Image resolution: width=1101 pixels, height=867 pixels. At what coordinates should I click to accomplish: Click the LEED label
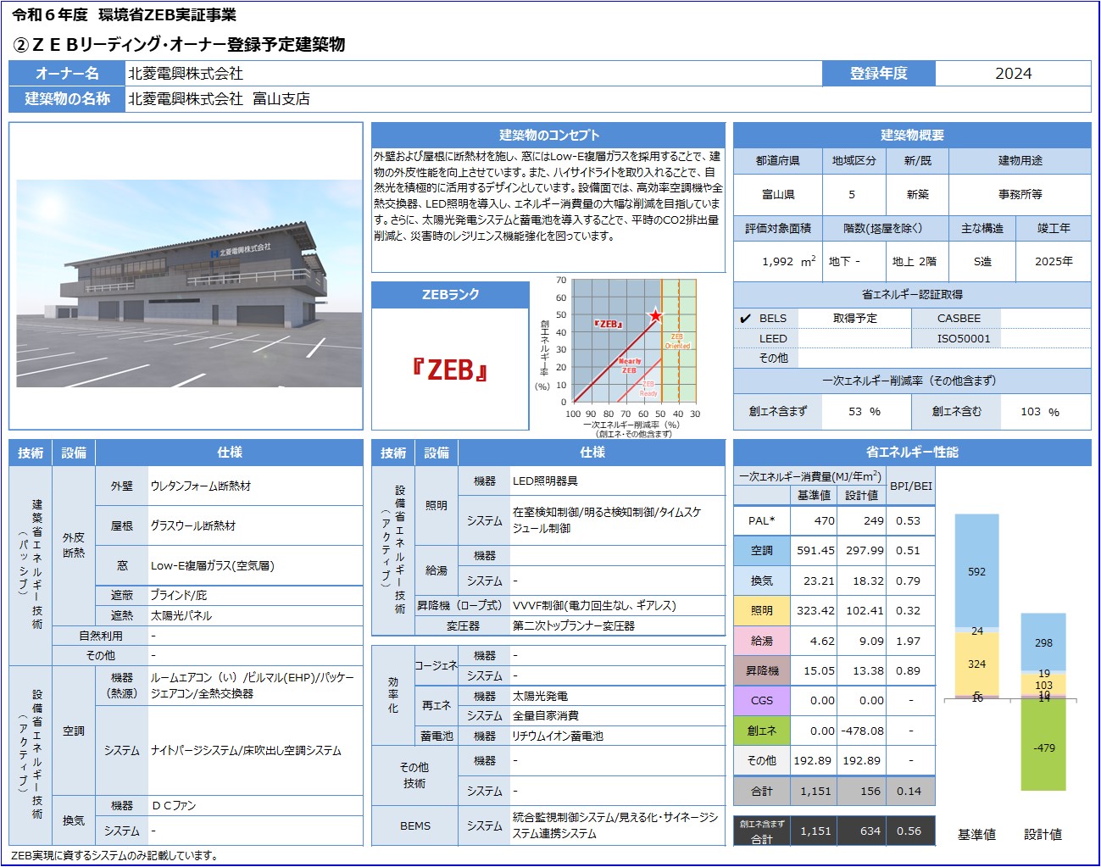click(773, 339)
